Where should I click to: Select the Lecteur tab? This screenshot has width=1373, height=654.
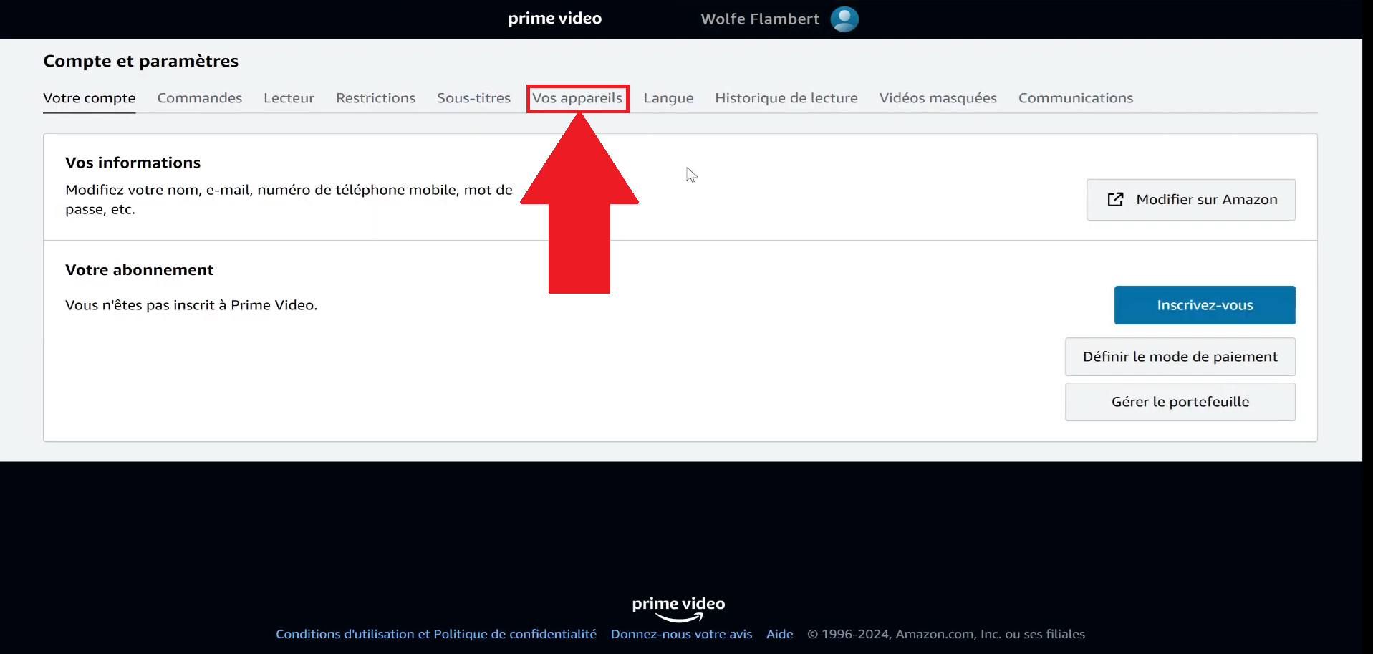(x=289, y=98)
